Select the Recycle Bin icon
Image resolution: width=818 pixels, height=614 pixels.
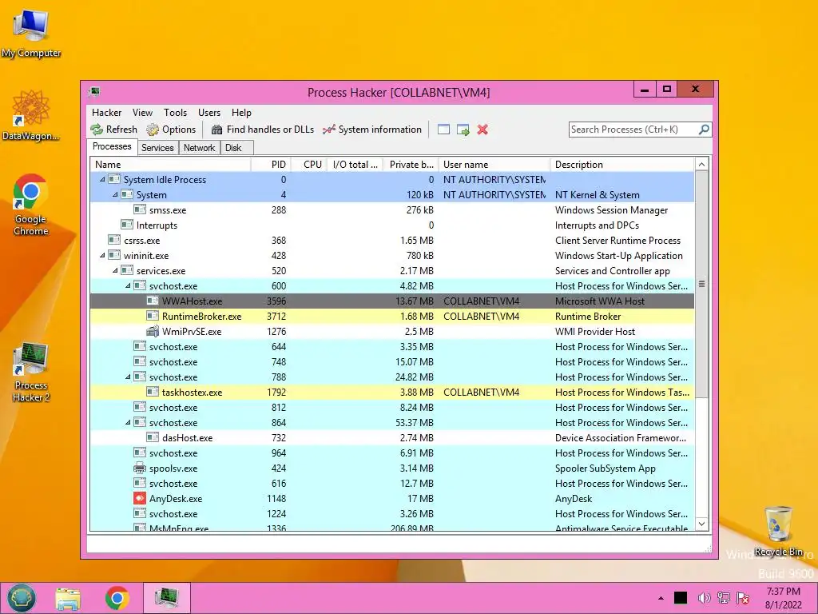(x=778, y=531)
